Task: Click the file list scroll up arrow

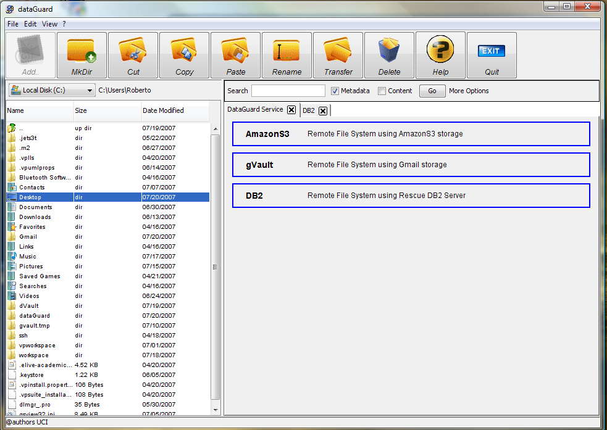Action: [x=216, y=129]
